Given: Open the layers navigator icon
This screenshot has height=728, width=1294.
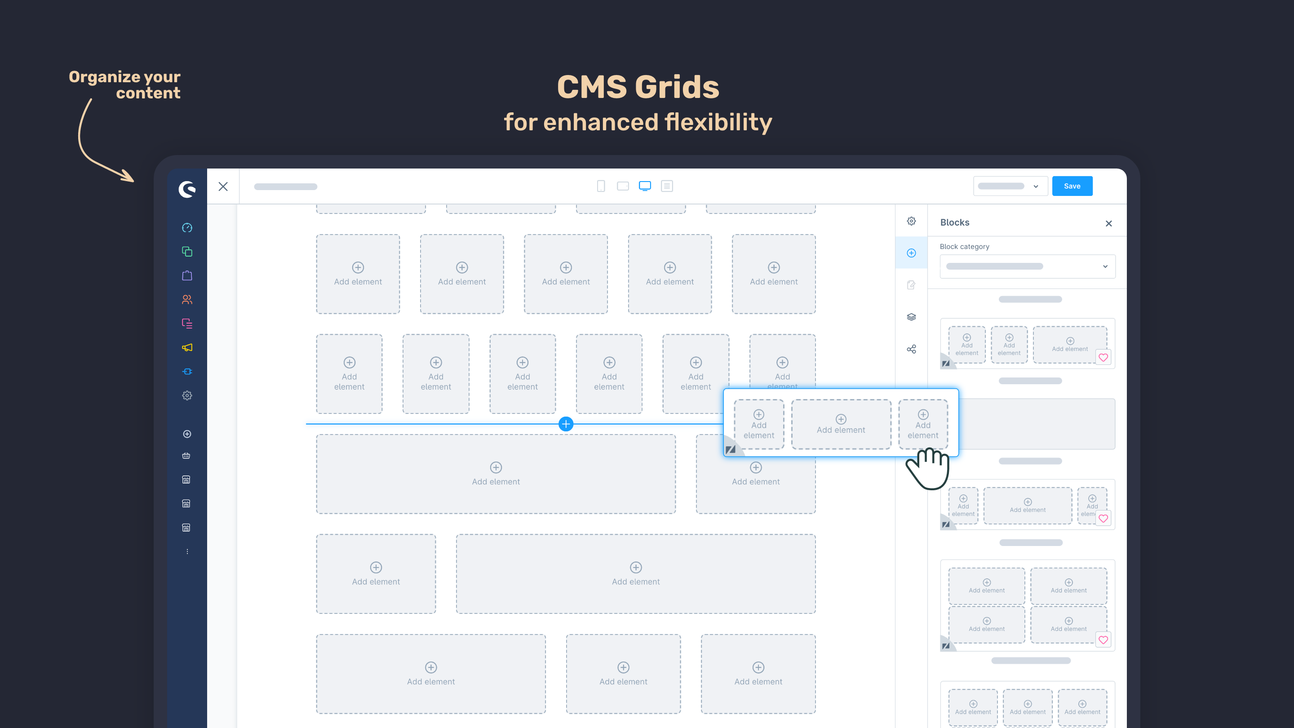Looking at the screenshot, I should 911,317.
